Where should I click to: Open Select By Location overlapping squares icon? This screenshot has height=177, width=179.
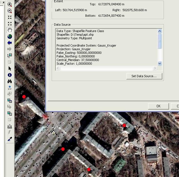tap(10, 113)
